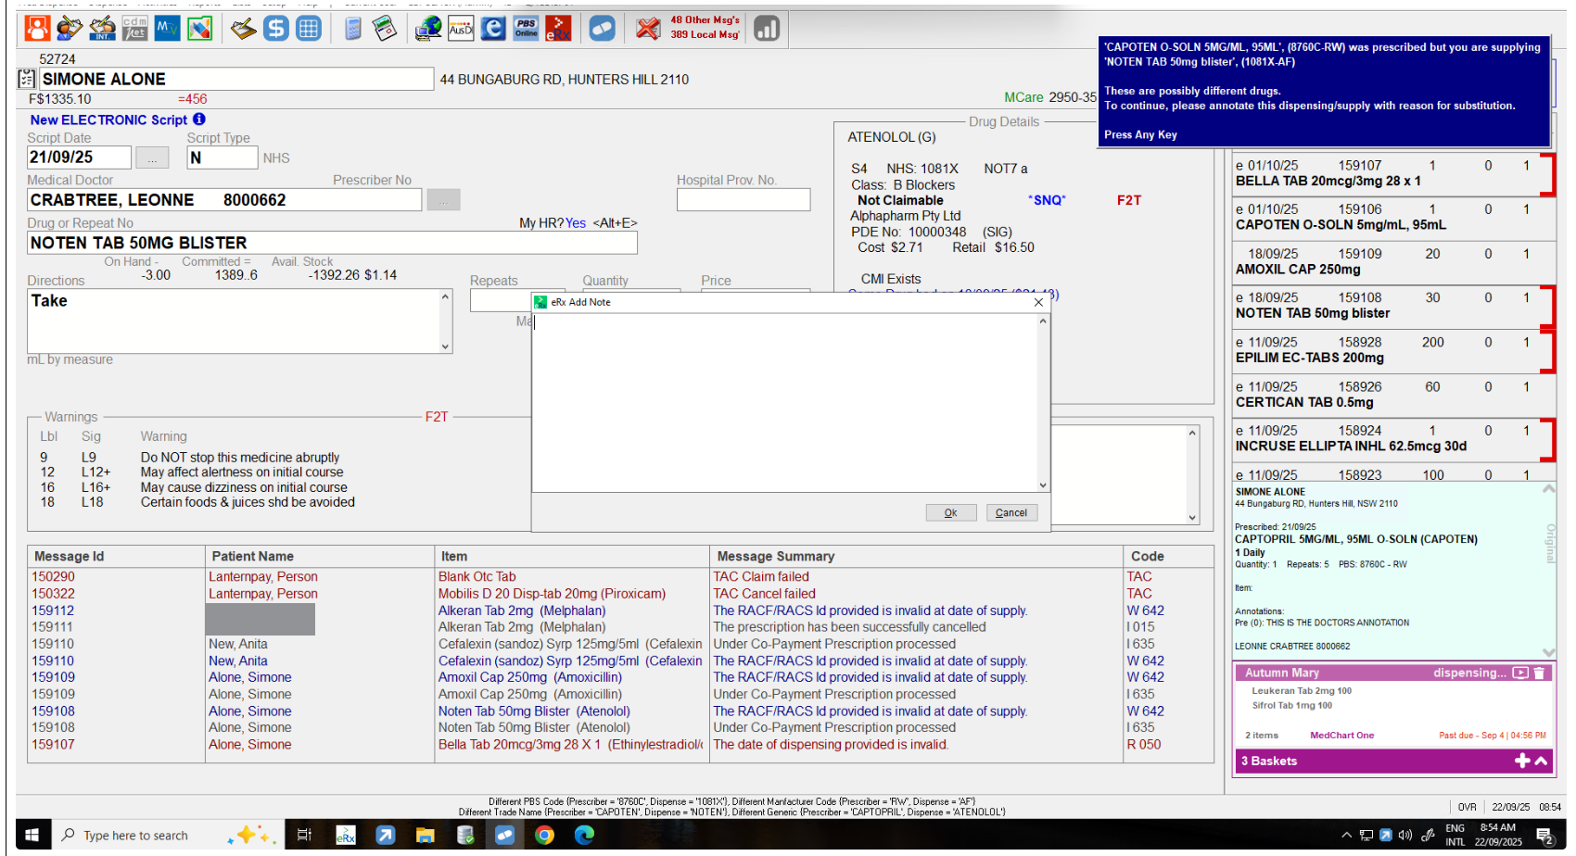Click the blue pill capsule icon
Screen dimensions: 1576x856
point(602,29)
